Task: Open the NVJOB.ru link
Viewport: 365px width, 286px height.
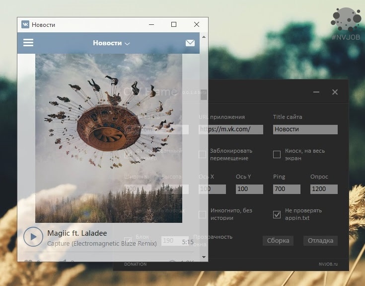Action: (x=328, y=264)
